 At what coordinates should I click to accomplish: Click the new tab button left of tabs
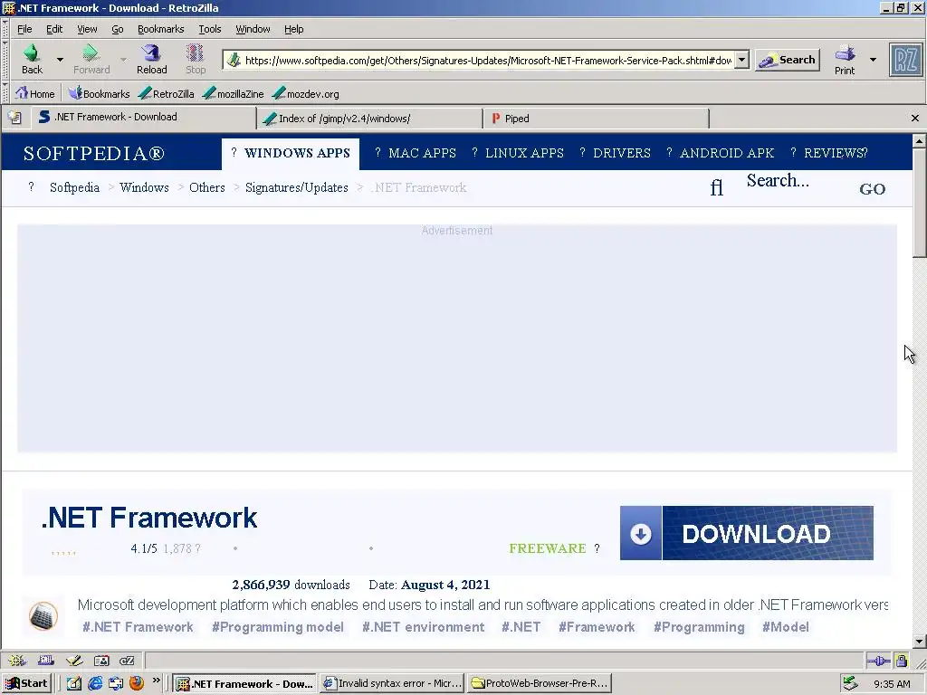tap(14, 118)
